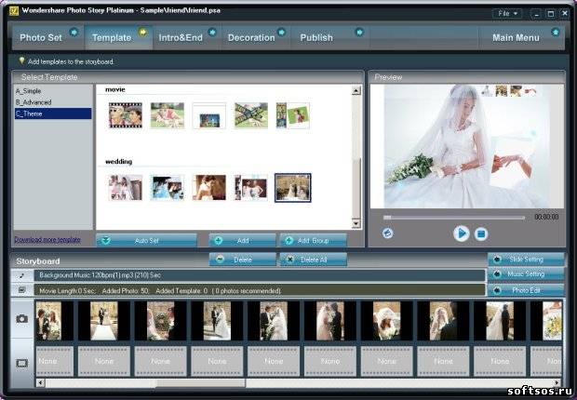Click Download more template link
This screenshot has width=577, height=400.
47,240
